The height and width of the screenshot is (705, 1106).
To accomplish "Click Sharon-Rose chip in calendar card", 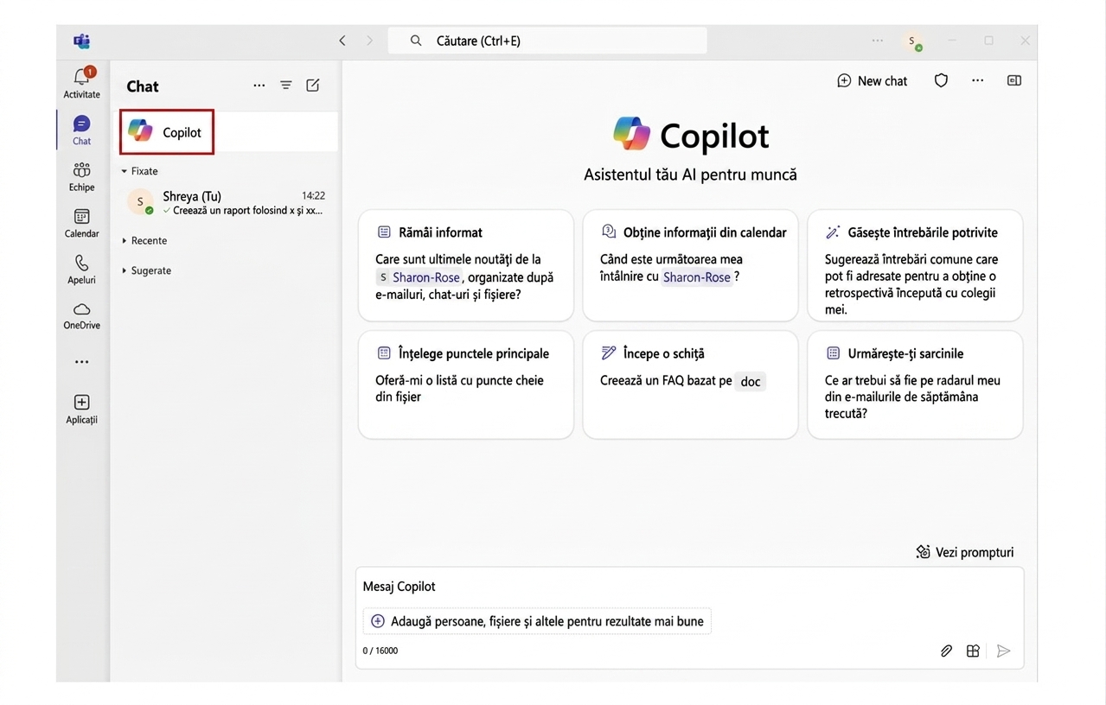I will click(x=696, y=277).
